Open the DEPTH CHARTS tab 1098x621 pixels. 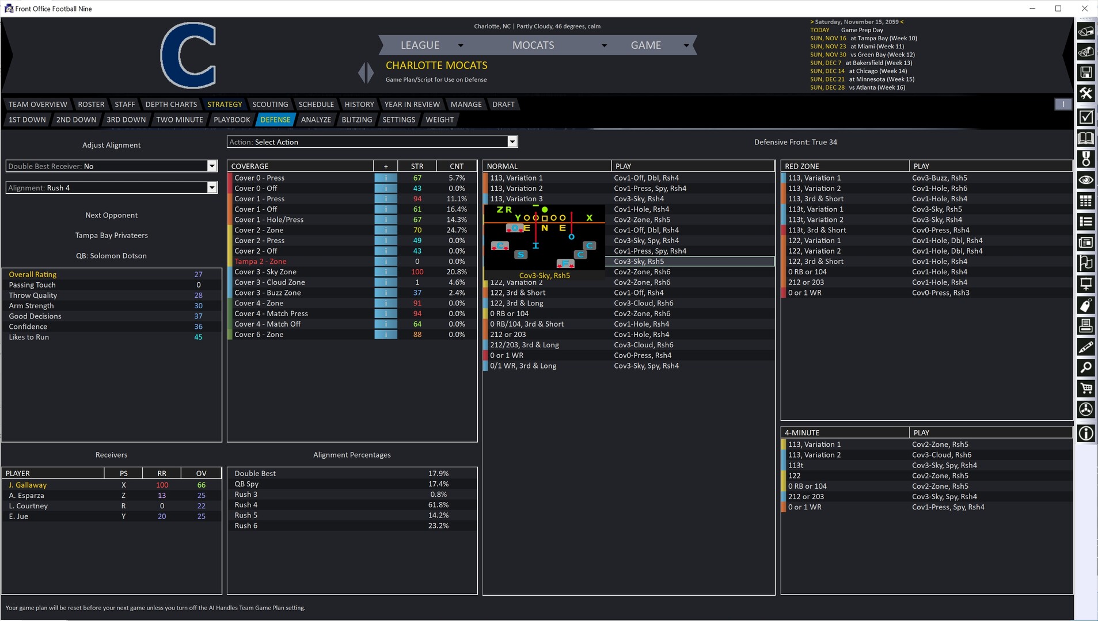(171, 104)
